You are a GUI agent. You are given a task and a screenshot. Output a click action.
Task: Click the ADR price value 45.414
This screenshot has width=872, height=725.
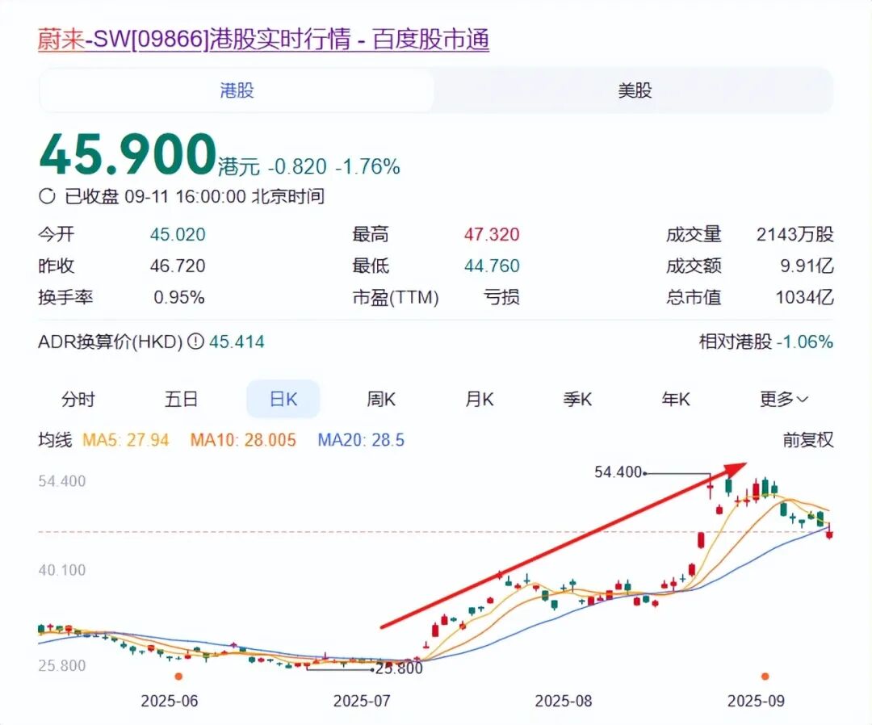click(237, 342)
